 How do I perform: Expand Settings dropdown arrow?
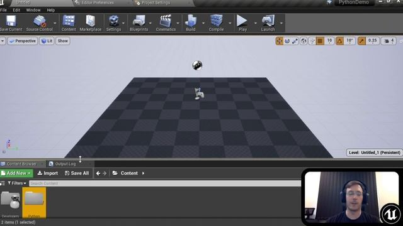coord(123,23)
